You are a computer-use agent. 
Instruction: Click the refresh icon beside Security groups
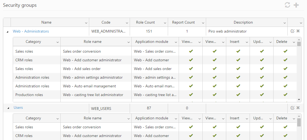click(x=287, y=5)
